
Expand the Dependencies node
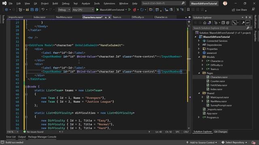pyautogui.click(x=199, y=45)
